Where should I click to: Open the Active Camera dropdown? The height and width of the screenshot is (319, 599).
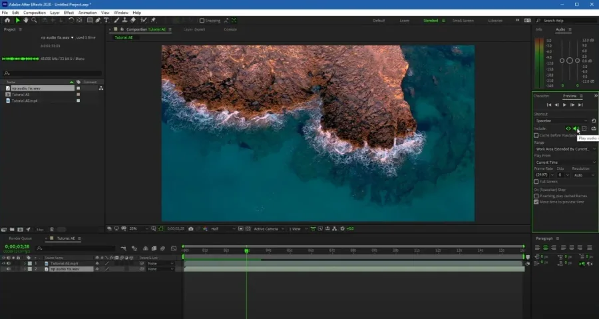click(x=269, y=229)
